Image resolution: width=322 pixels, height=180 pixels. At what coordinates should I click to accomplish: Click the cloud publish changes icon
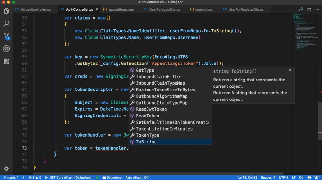(24, 177)
